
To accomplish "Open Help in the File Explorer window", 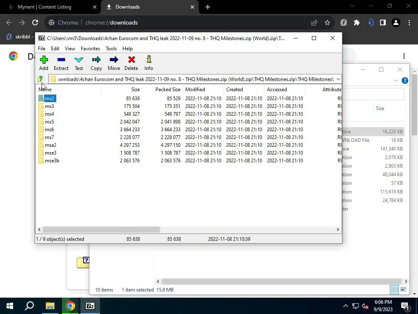I will pyautogui.click(x=405, y=81).
